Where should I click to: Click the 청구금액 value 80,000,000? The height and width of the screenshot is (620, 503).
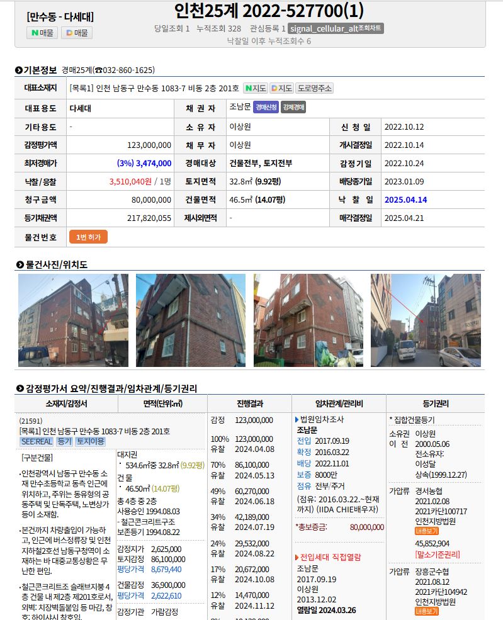coord(152,200)
